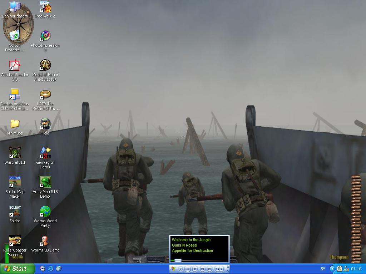This screenshot has width=366, height=274.
Task: Select the Genväg till LieroX shortcut
Action: [x=45, y=158]
